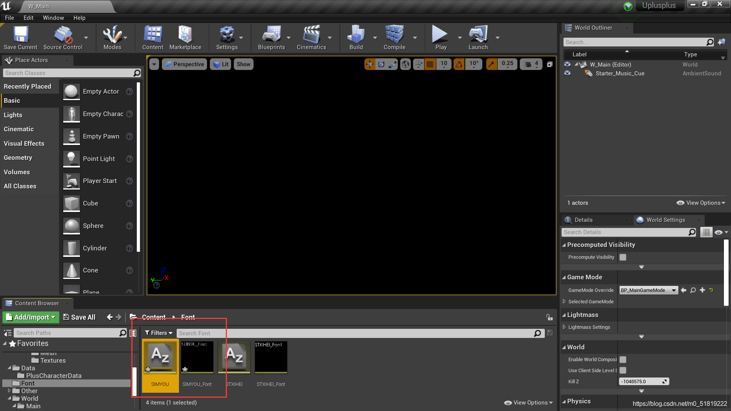Click the Save All button

coord(79,317)
